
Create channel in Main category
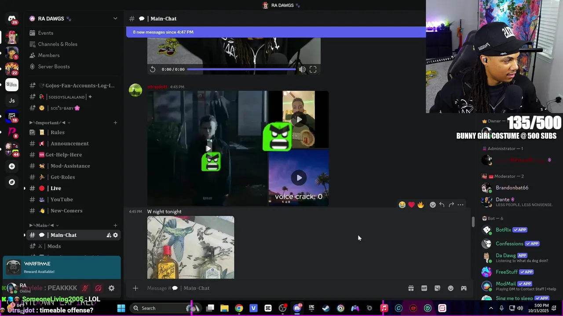point(115,226)
